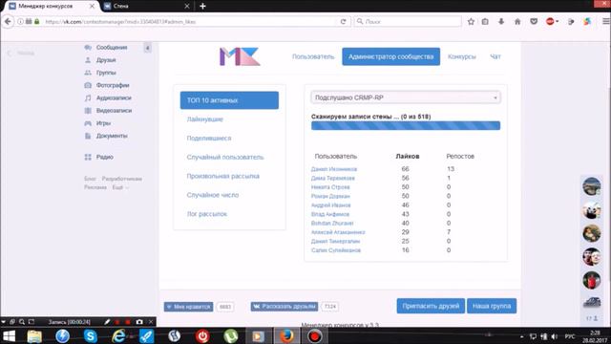Switch to the Стена browser tab
Image resolution: width=611 pixels, height=344 pixels.
click(146, 6)
